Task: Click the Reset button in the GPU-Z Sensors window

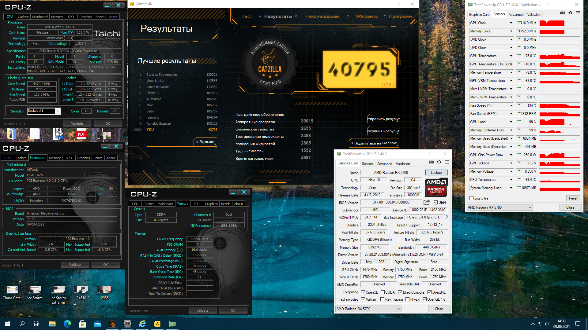Action: 573,198
